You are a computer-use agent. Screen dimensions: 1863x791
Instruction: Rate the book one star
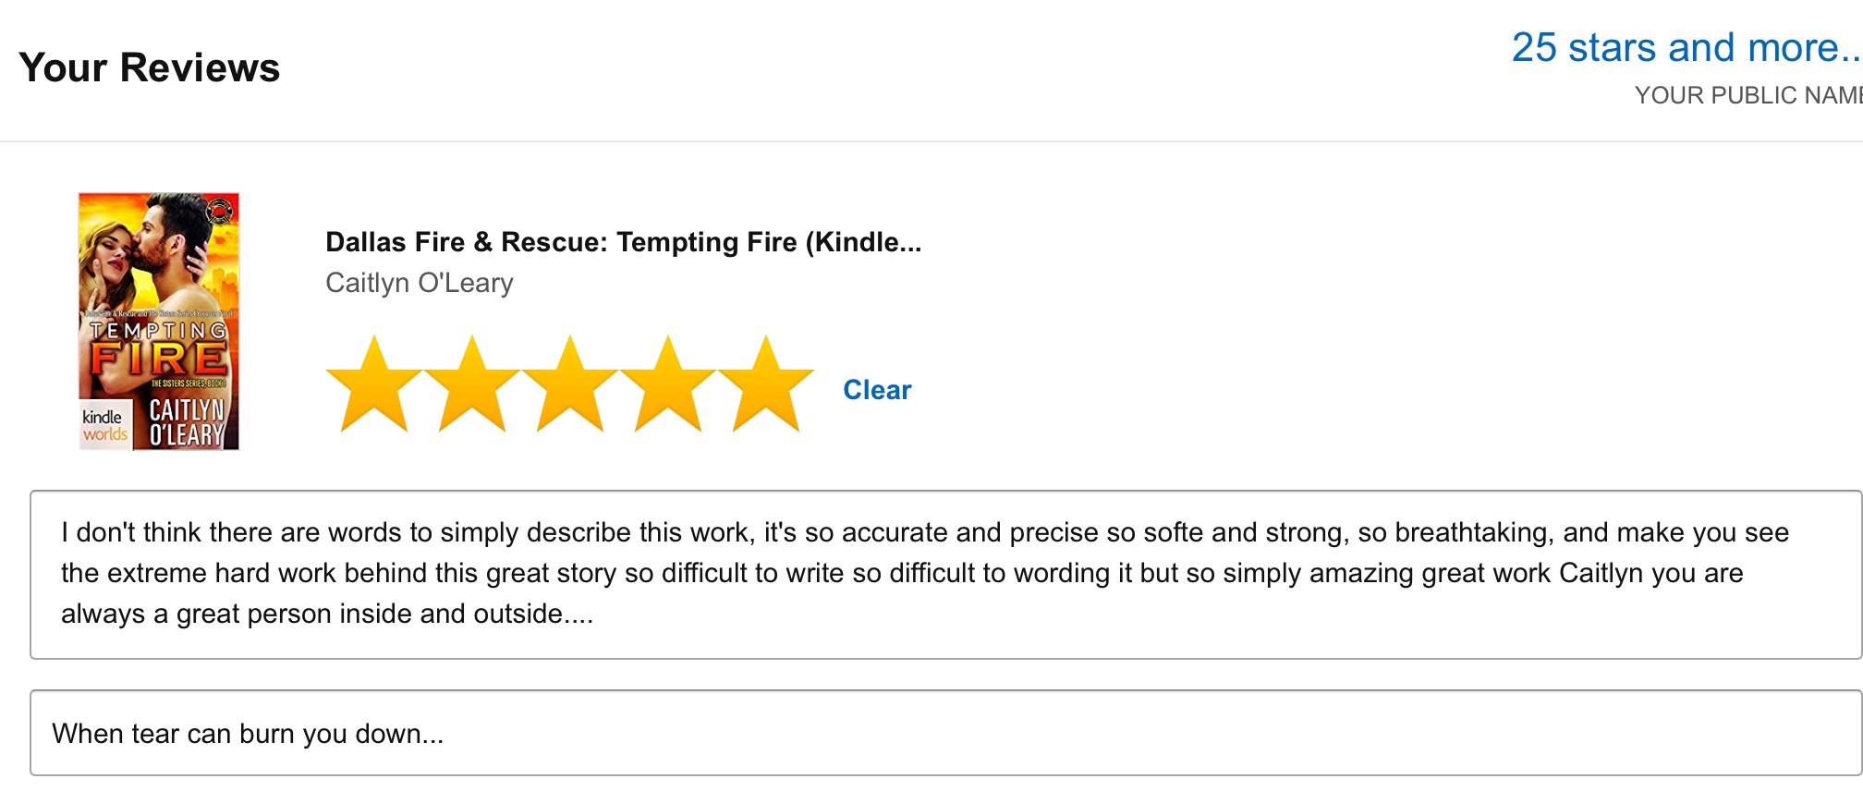374,385
